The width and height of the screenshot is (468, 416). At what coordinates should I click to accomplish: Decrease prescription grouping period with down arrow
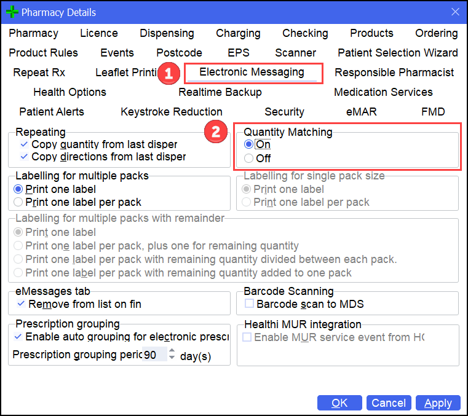172,358
